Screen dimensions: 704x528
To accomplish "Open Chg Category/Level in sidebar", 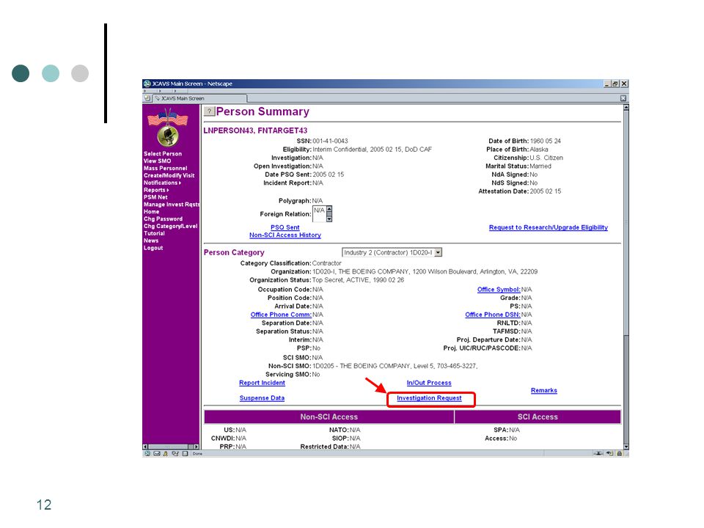I will (171, 226).
